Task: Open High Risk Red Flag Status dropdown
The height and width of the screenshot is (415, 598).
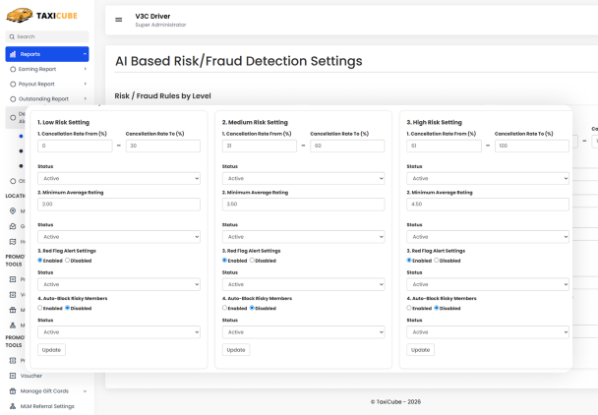Action: click(487, 284)
